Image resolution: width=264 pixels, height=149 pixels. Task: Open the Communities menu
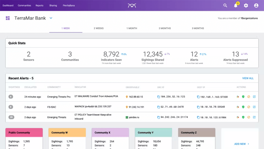coord(24,5)
